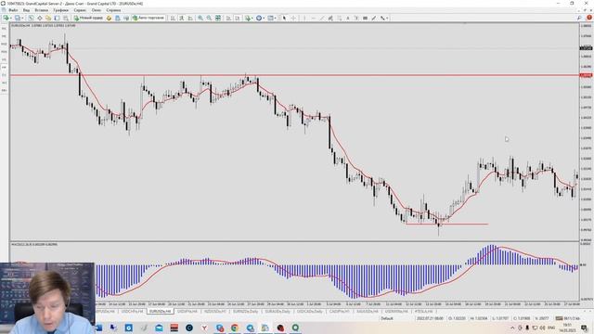Expand the Profiles dropdown arrow
Image resolution: width=594 pixels, height=334 pixels.
pos(22,18)
